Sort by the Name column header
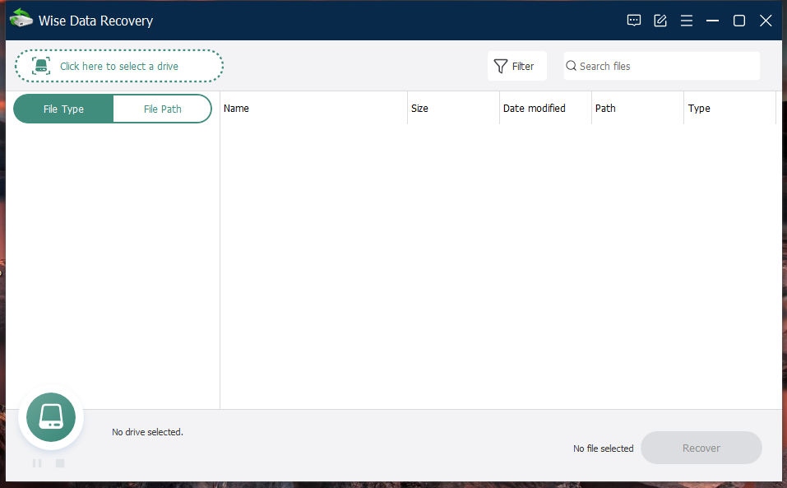 tap(312, 109)
